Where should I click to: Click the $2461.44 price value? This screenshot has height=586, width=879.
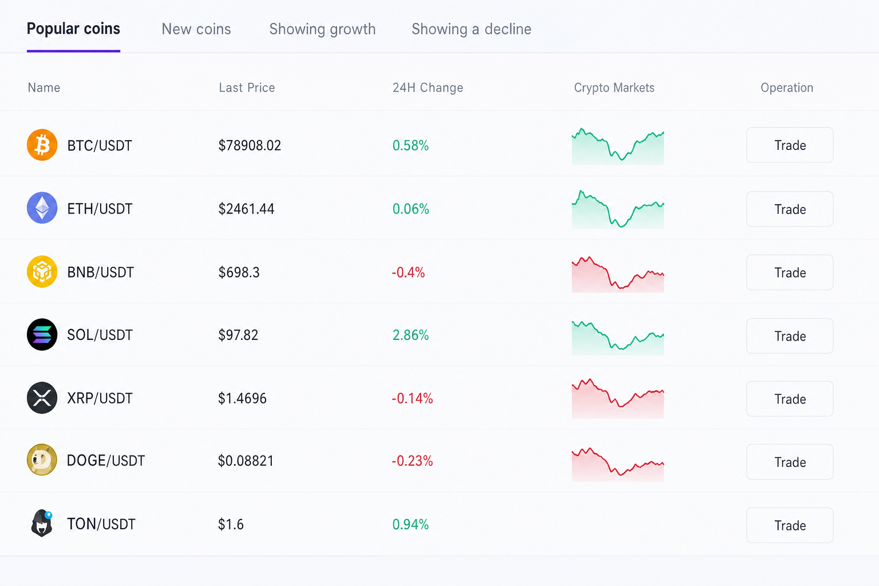point(246,209)
